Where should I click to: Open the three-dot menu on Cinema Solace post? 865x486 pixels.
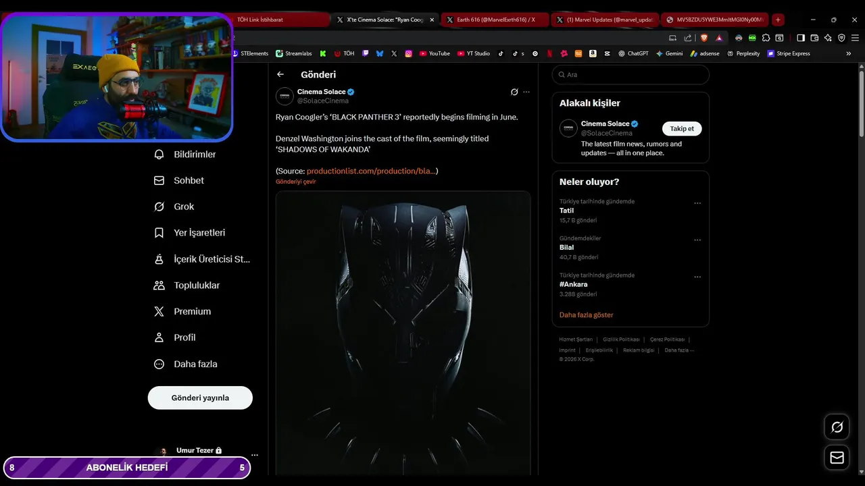point(526,92)
